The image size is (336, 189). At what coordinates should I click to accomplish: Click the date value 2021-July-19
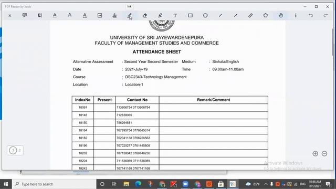tap(136, 69)
